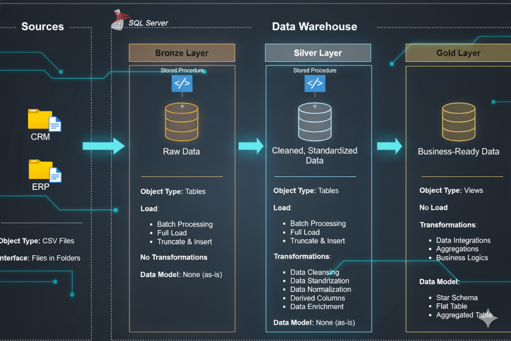The image size is (511, 341).
Task: Collapse the Gold Layer panel
Action: (x=459, y=53)
